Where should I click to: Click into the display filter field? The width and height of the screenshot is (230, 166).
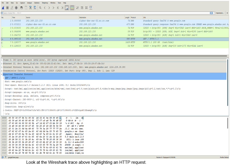point(106,13)
